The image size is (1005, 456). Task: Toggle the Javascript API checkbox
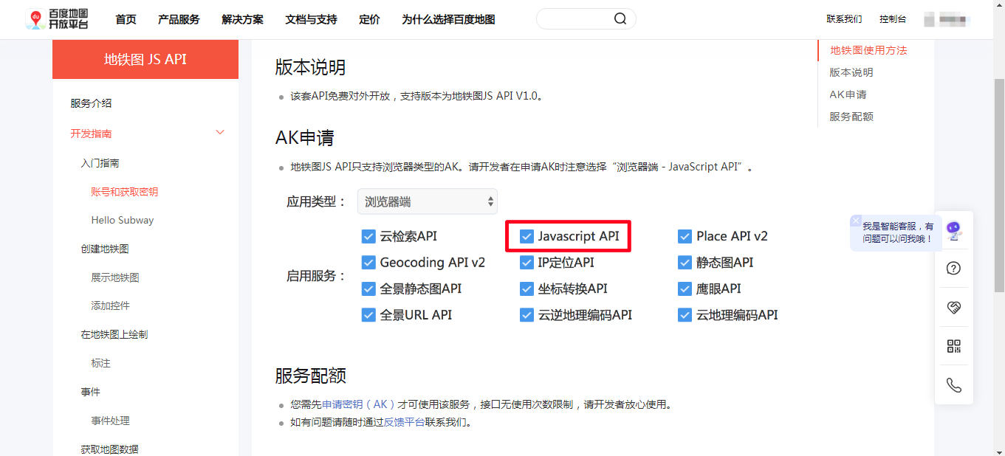[526, 236]
